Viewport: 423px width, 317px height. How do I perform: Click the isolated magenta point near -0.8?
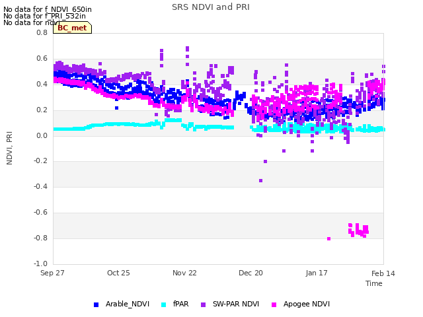328,238
